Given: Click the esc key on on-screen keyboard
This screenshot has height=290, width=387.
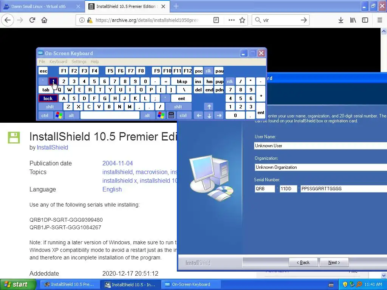Looking at the screenshot, I should (x=43, y=71).
